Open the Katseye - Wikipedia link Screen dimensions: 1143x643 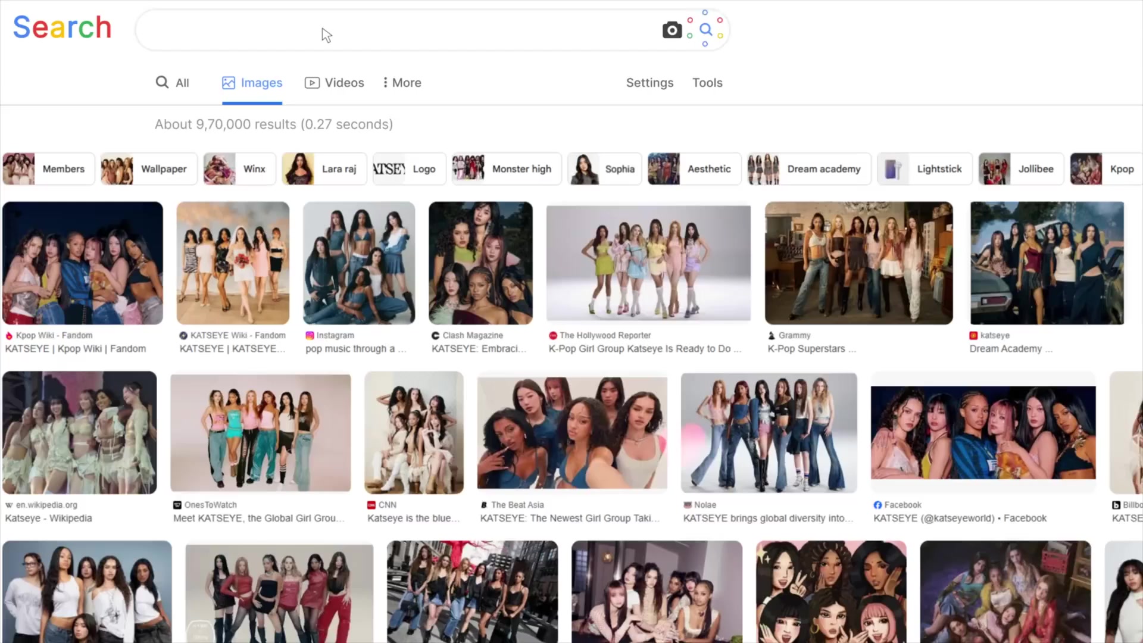48,519
